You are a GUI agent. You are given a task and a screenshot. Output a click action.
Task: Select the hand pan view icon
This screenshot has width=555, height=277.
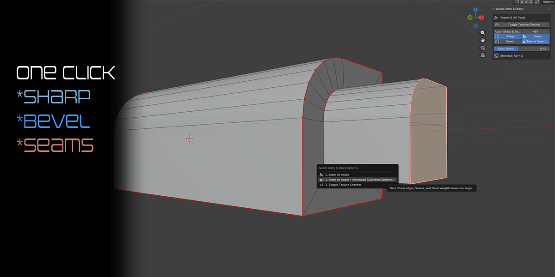(482, 40)
